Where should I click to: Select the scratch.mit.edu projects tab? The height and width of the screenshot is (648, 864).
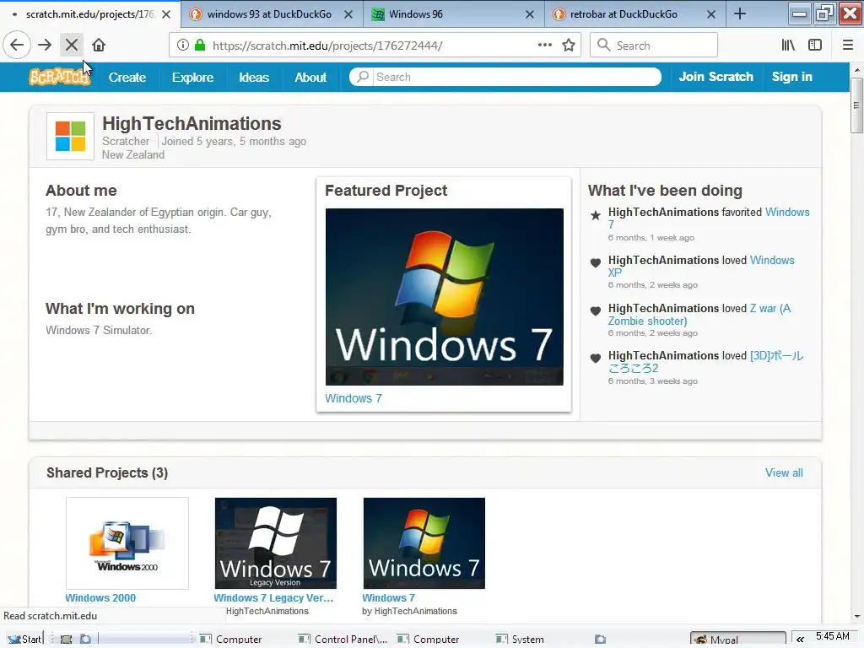(89, 14)
